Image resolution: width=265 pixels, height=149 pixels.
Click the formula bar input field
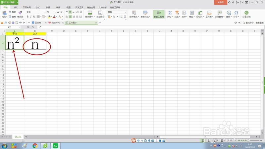tap(150, 27)
